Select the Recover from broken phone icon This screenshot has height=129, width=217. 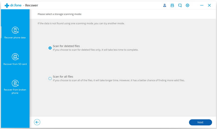pos(15,83)
